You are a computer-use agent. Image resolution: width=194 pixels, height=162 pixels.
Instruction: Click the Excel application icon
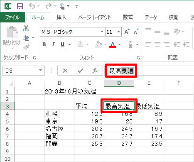[x=8, y=6]
